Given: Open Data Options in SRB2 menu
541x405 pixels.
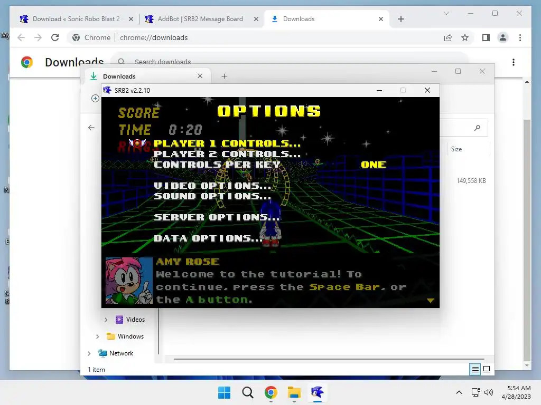Looking at the screenshot, I should pyautogui.click(x=208, y=238).
